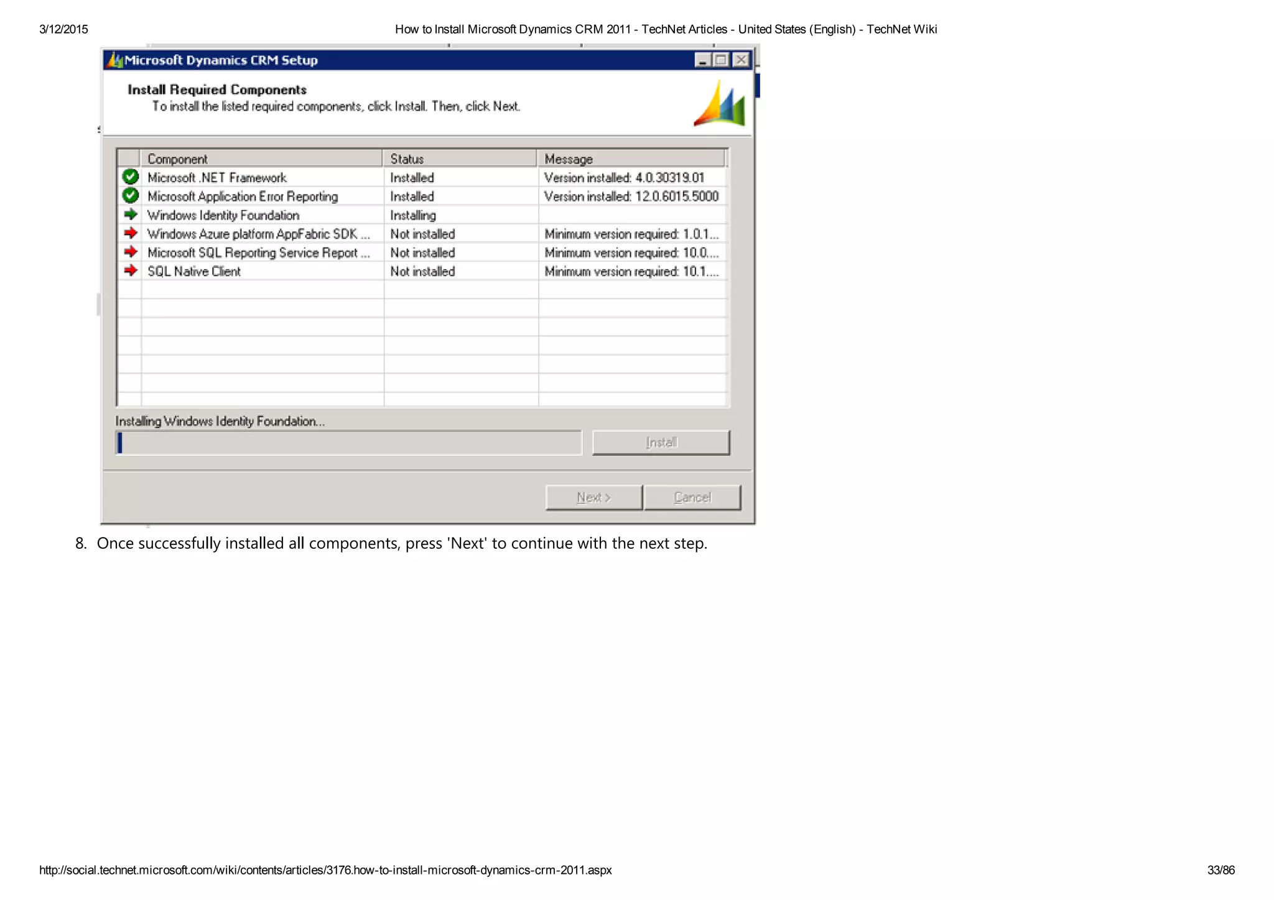Click 'Minimum version required: 10.1....' message
This screenshot has height=900, width=1274.
(631, 271)
